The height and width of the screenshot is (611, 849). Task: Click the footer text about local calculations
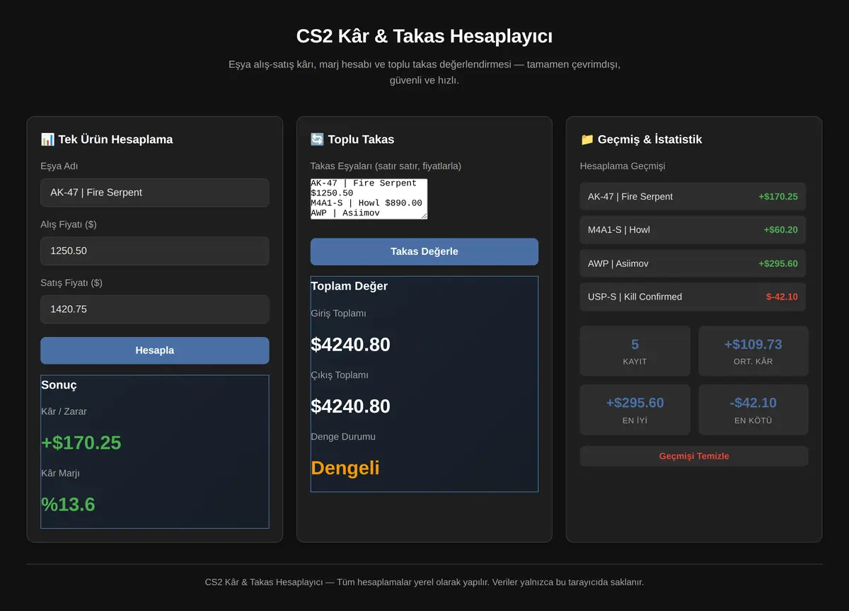coord(424,583)
